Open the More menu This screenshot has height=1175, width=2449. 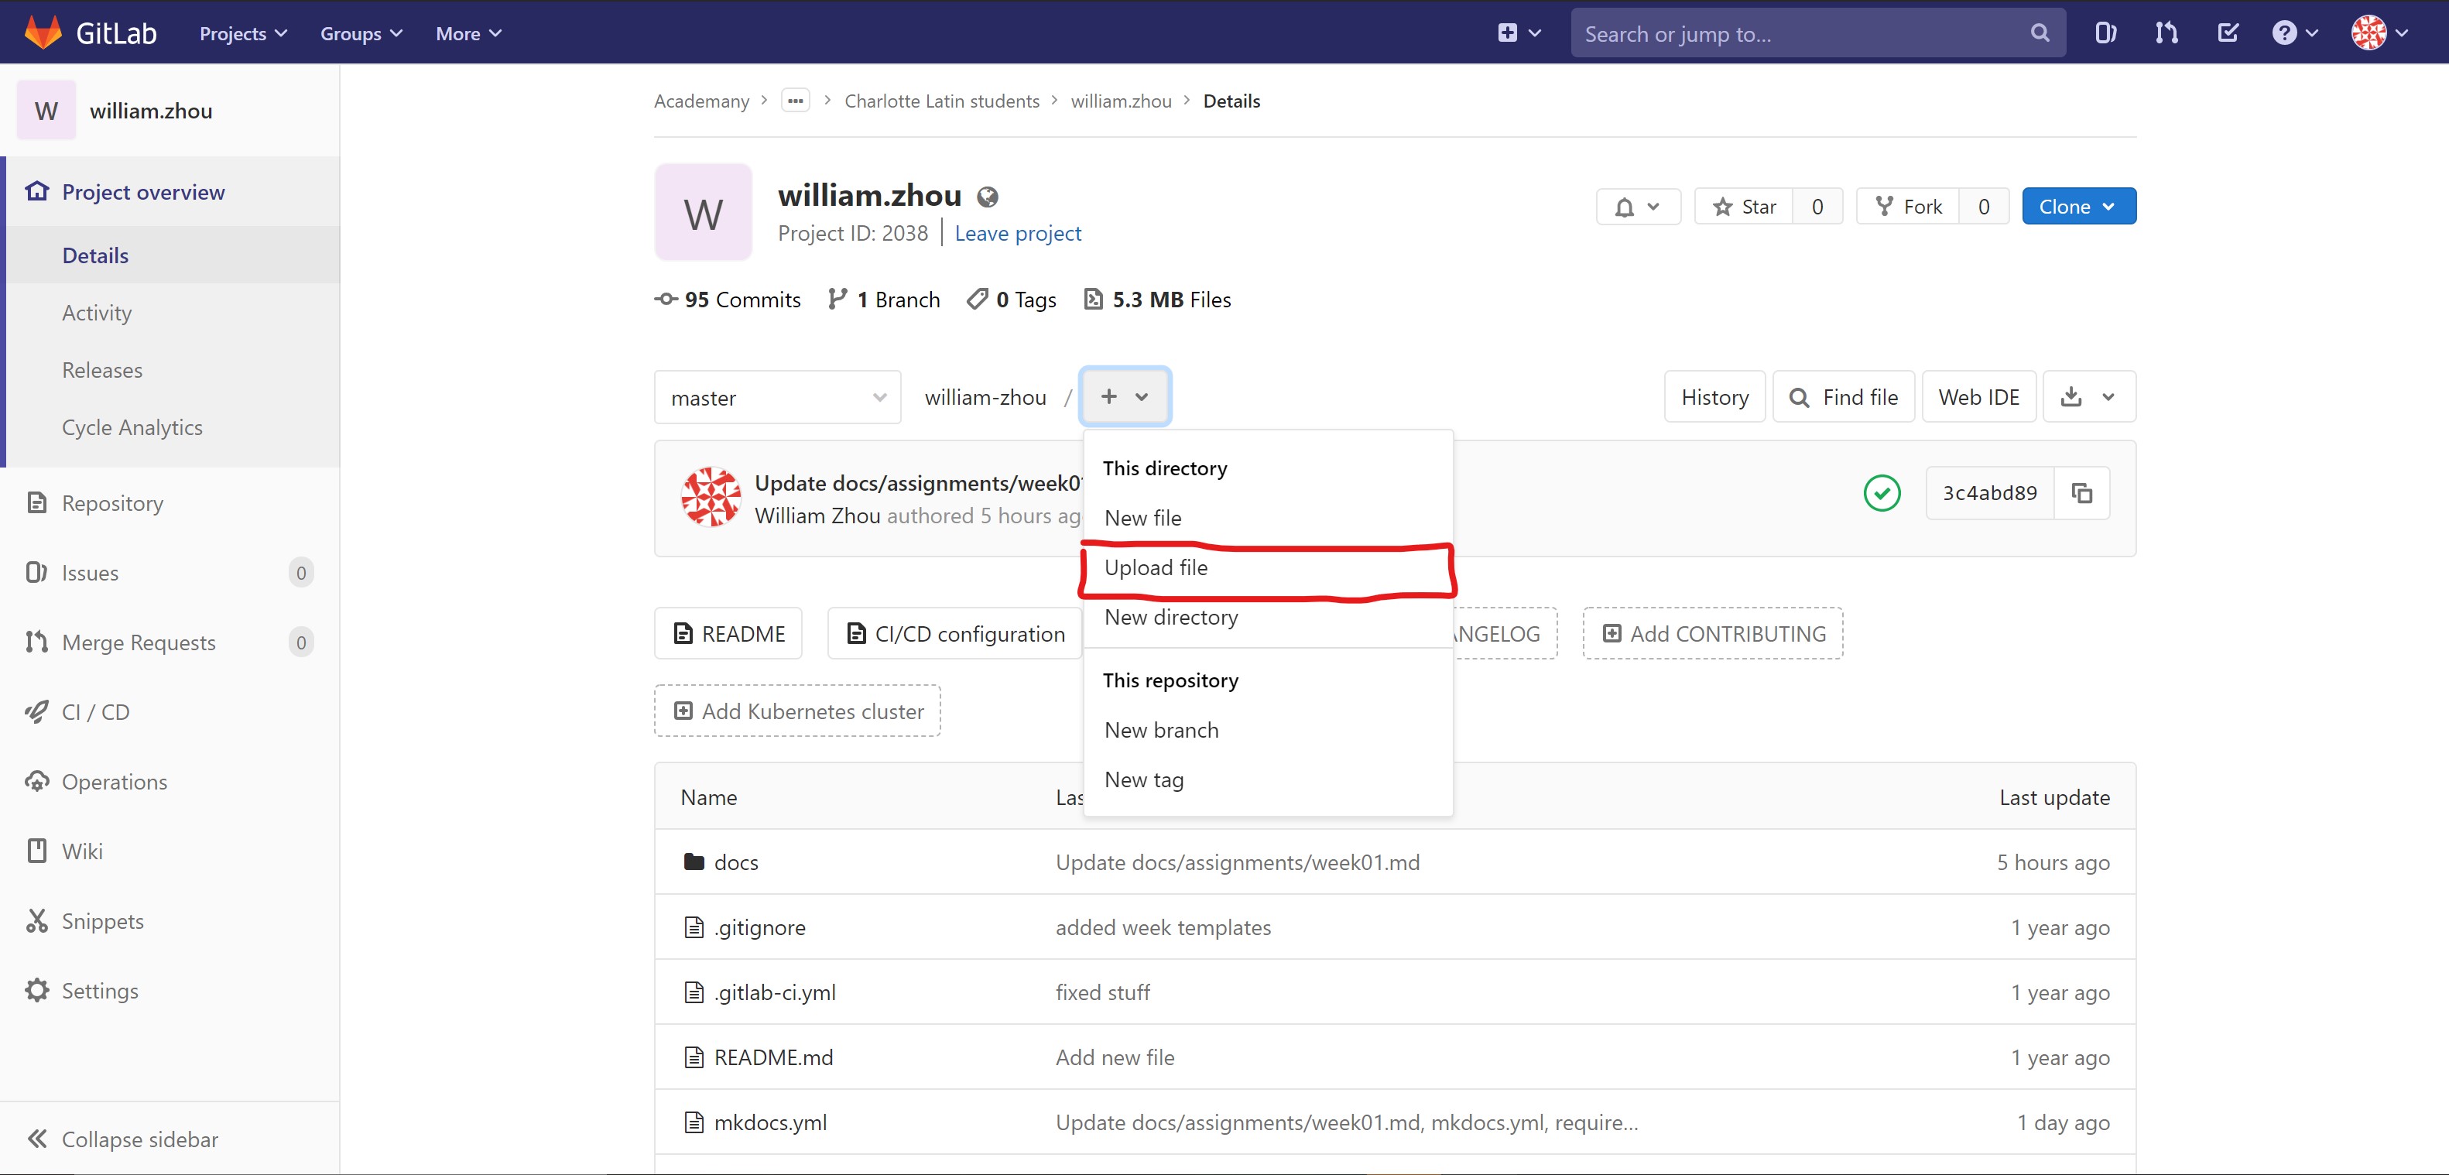[468, 33]
